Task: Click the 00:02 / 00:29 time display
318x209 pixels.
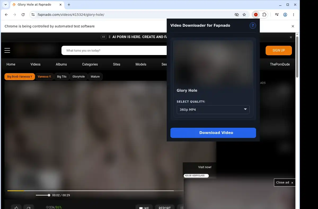Action: coord(61,195)
